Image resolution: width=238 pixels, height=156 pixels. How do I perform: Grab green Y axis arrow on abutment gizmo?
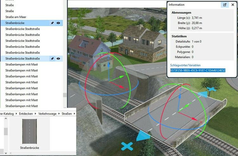pos(122,77)
